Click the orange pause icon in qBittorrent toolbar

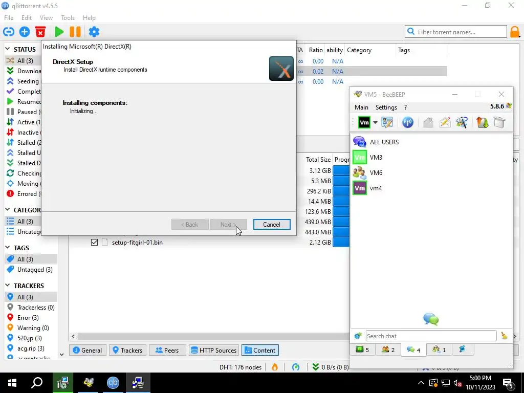coord(75,32)
